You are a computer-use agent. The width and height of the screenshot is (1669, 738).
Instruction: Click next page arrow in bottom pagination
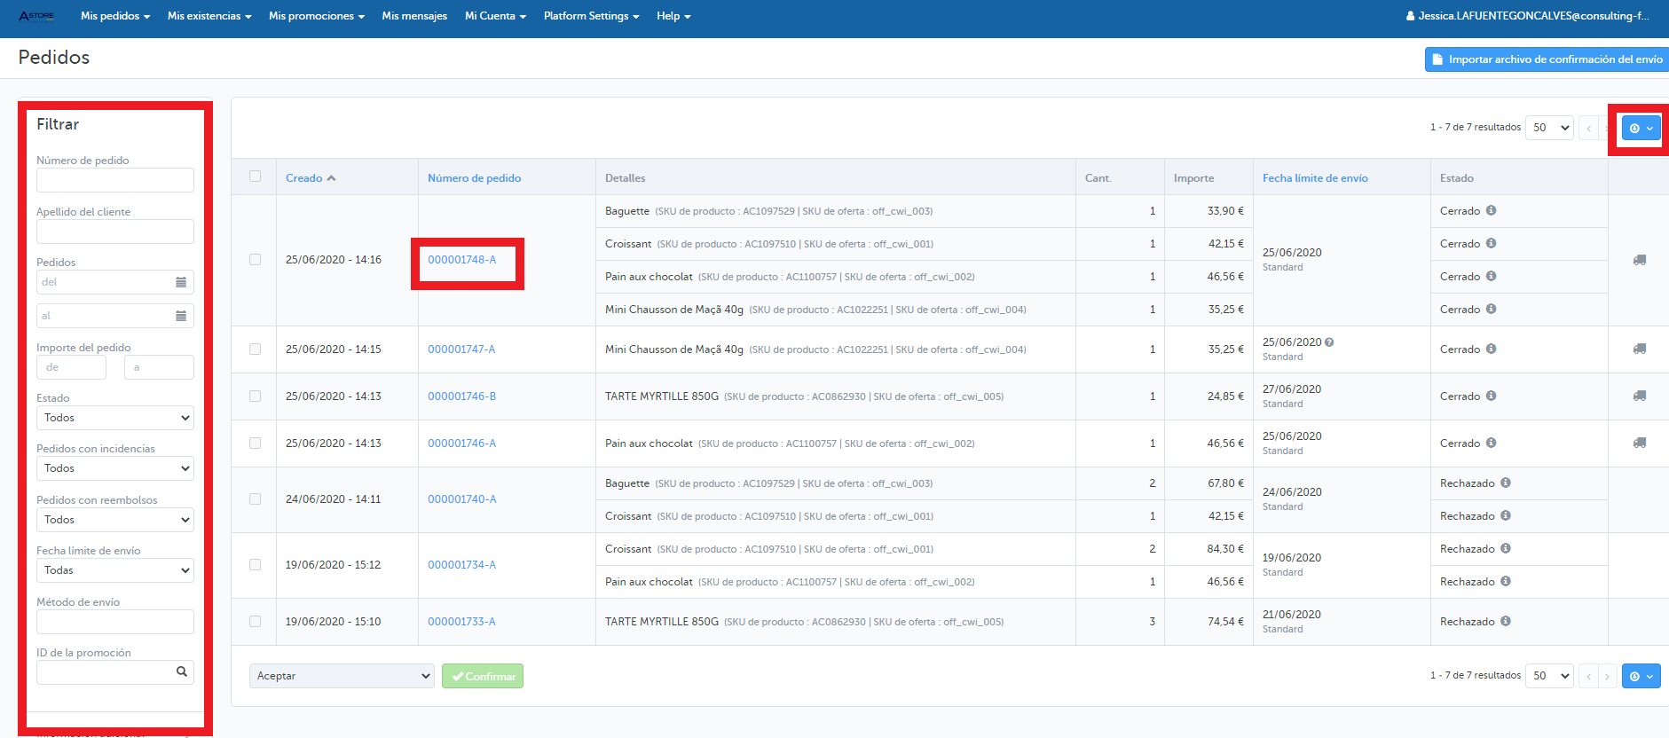click(1607, 676)
